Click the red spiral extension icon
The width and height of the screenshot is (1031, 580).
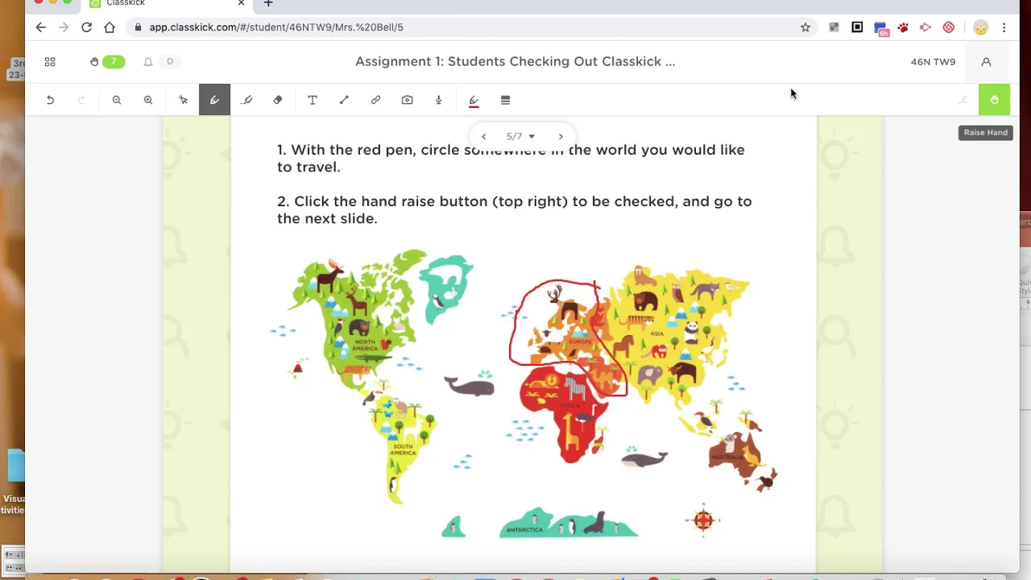(x=949, y=27)
